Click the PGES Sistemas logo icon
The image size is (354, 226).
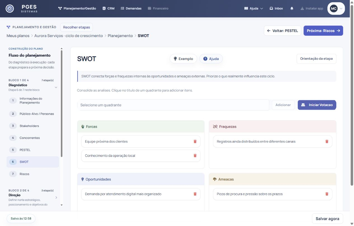tap(10, 9)
